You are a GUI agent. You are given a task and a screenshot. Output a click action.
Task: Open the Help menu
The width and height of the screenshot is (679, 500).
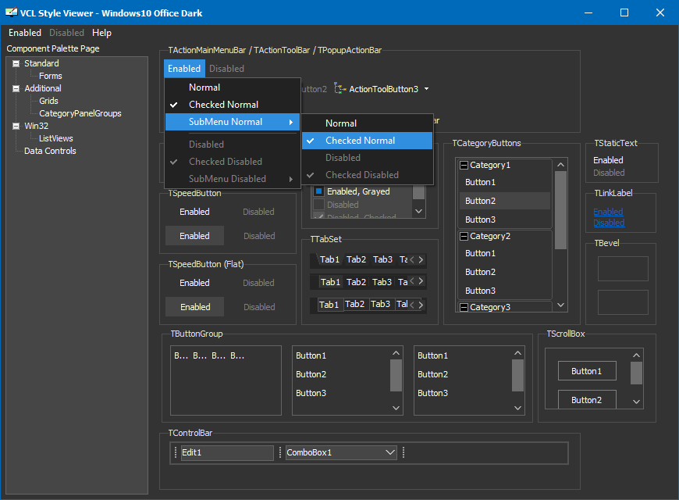(101, 33)
